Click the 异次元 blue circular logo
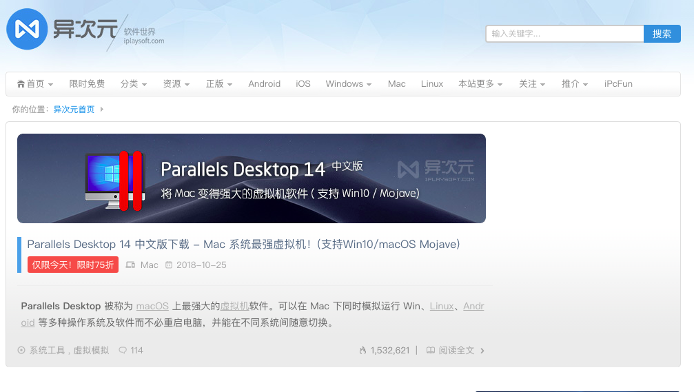 (x=27, y=29)
